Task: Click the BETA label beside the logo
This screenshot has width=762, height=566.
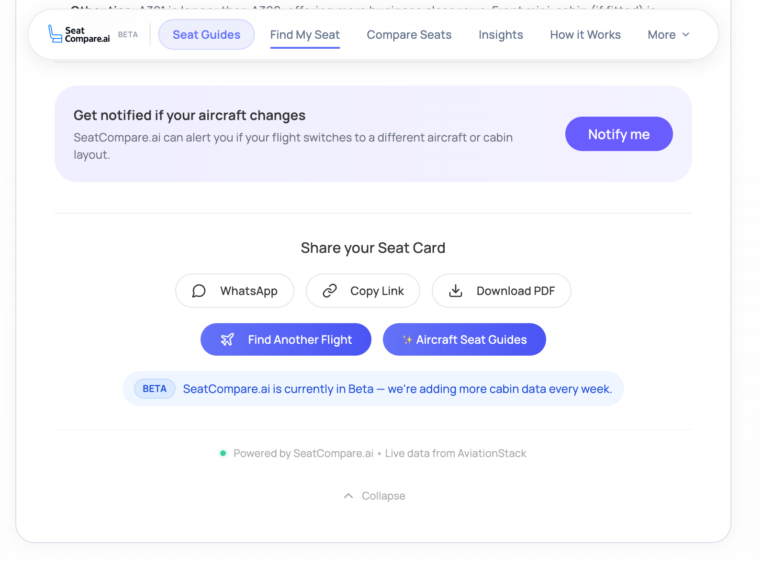Action: (128, 34)
